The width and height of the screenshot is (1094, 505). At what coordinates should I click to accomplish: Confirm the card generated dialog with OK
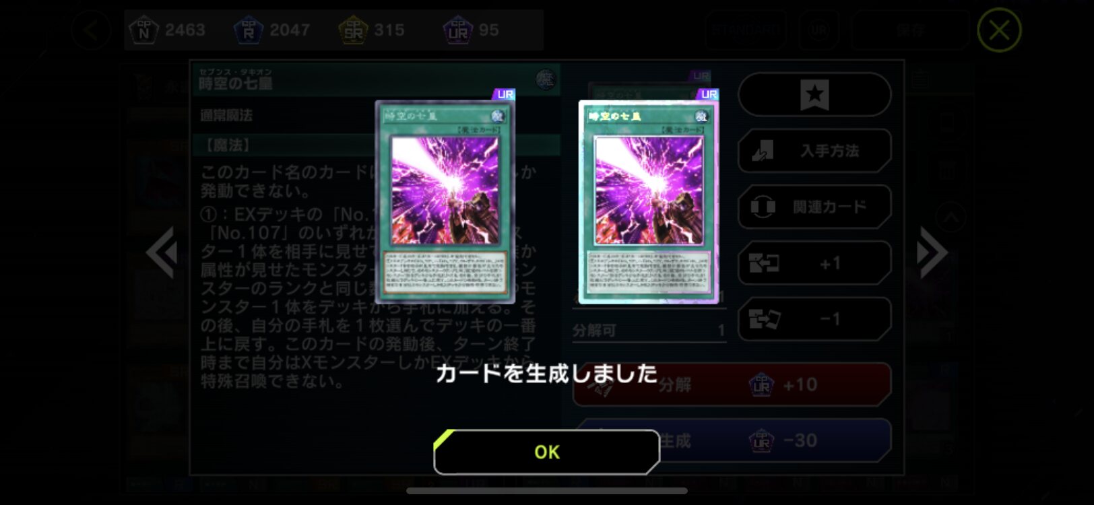coord(546,452)
